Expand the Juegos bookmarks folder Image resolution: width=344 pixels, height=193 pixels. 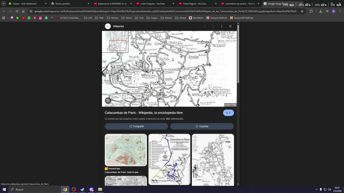152,18
